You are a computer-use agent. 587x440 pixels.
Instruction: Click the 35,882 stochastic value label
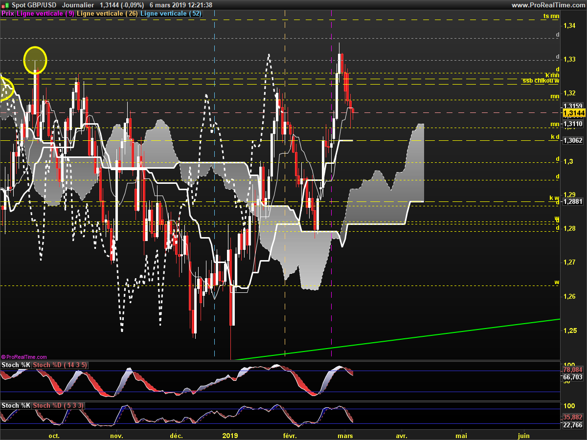click(573, 418)
